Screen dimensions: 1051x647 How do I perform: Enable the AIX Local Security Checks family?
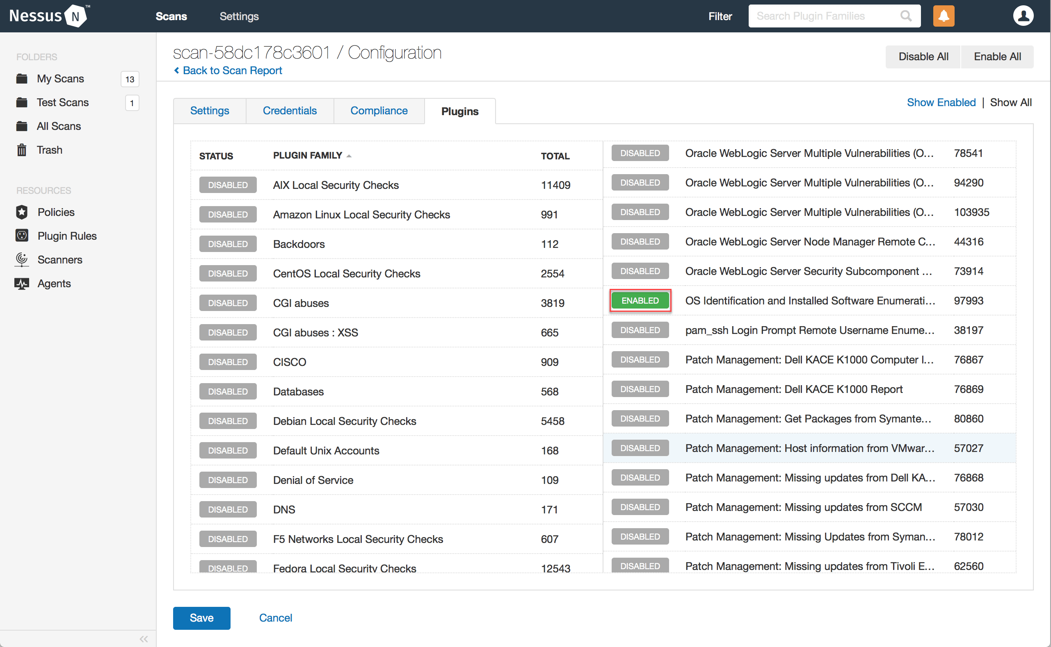[x=228, y=184]
